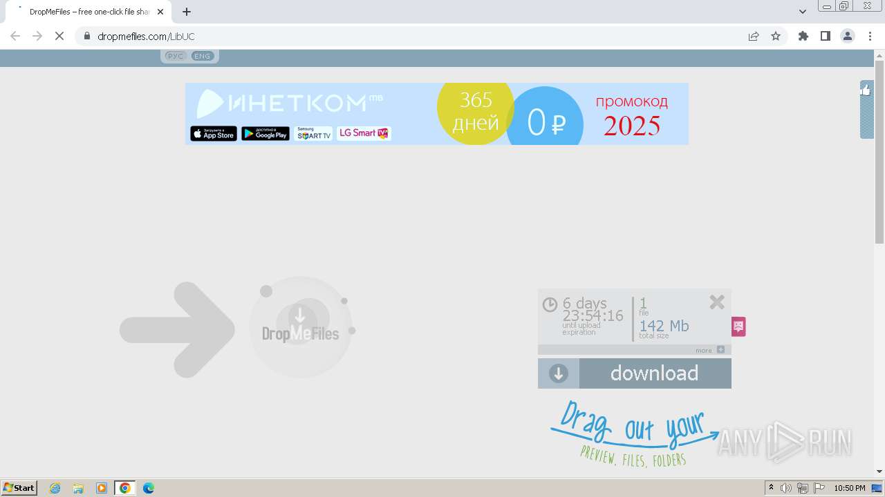Screen dimensions: 885x497
Task: Click the '6 days' expiration text
Action: 584,303
